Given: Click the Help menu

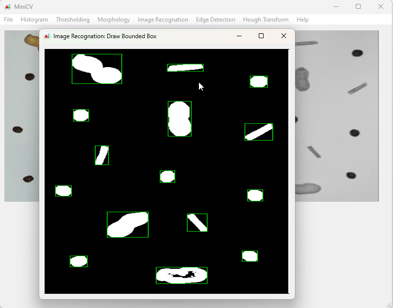Looking at the screenshot, I should tap(302, 20).
